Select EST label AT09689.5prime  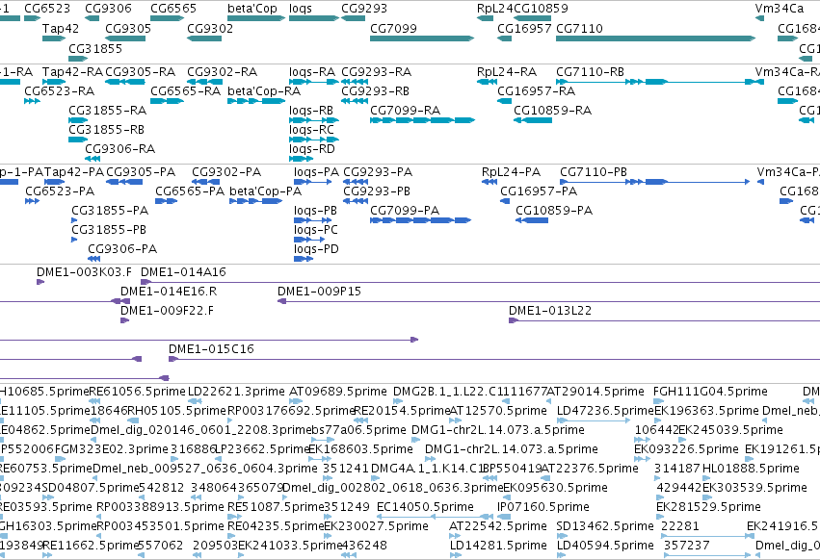[338, 392]
